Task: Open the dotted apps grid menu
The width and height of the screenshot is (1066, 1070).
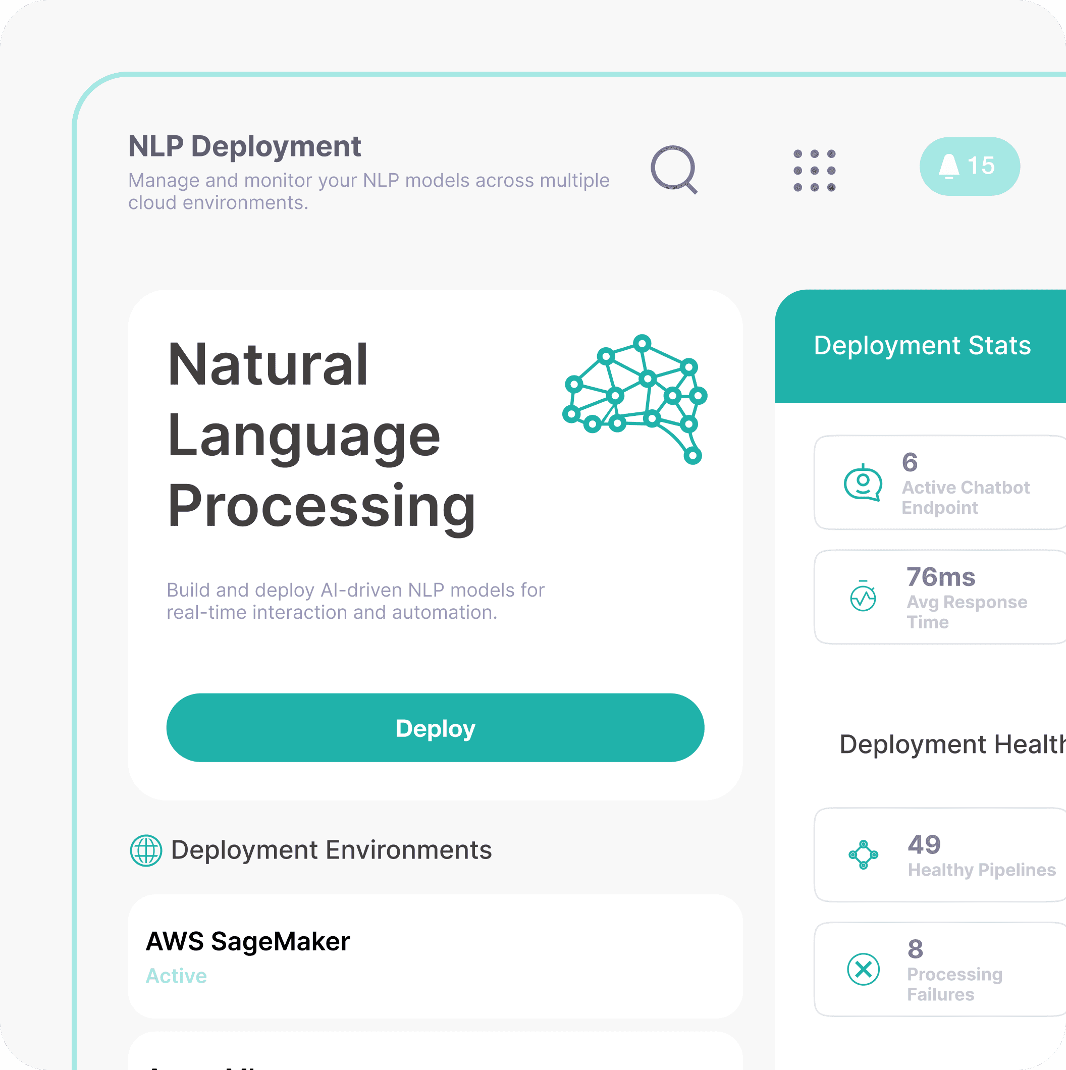Action: point(814,171)
